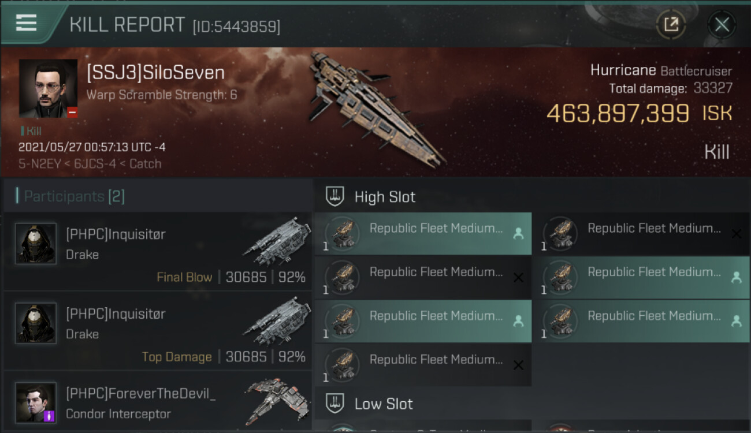Click the X on top-right Republic Fleet module

click(736, 234)
